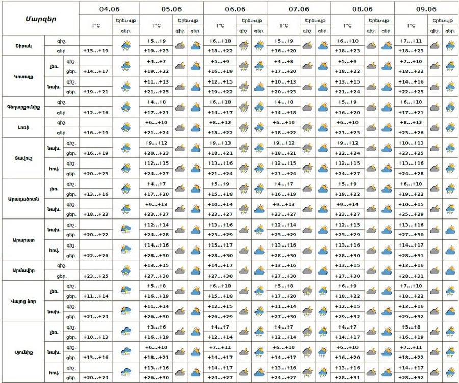Click Շիրակ 04.06 temperature +15...+19

pyautogui.click(x=96, y=51)
